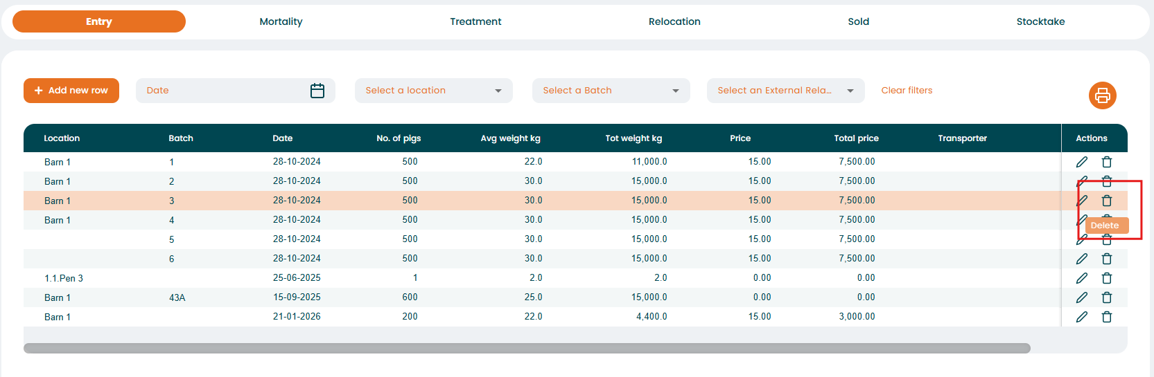Click the Add new row button
Viewport: 1154px width, 377px height.
[71, 91]
